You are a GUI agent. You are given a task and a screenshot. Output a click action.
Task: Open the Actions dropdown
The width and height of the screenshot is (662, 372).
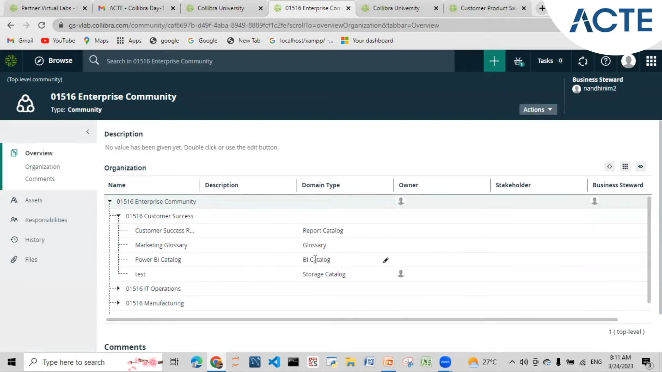click(538, 109)
